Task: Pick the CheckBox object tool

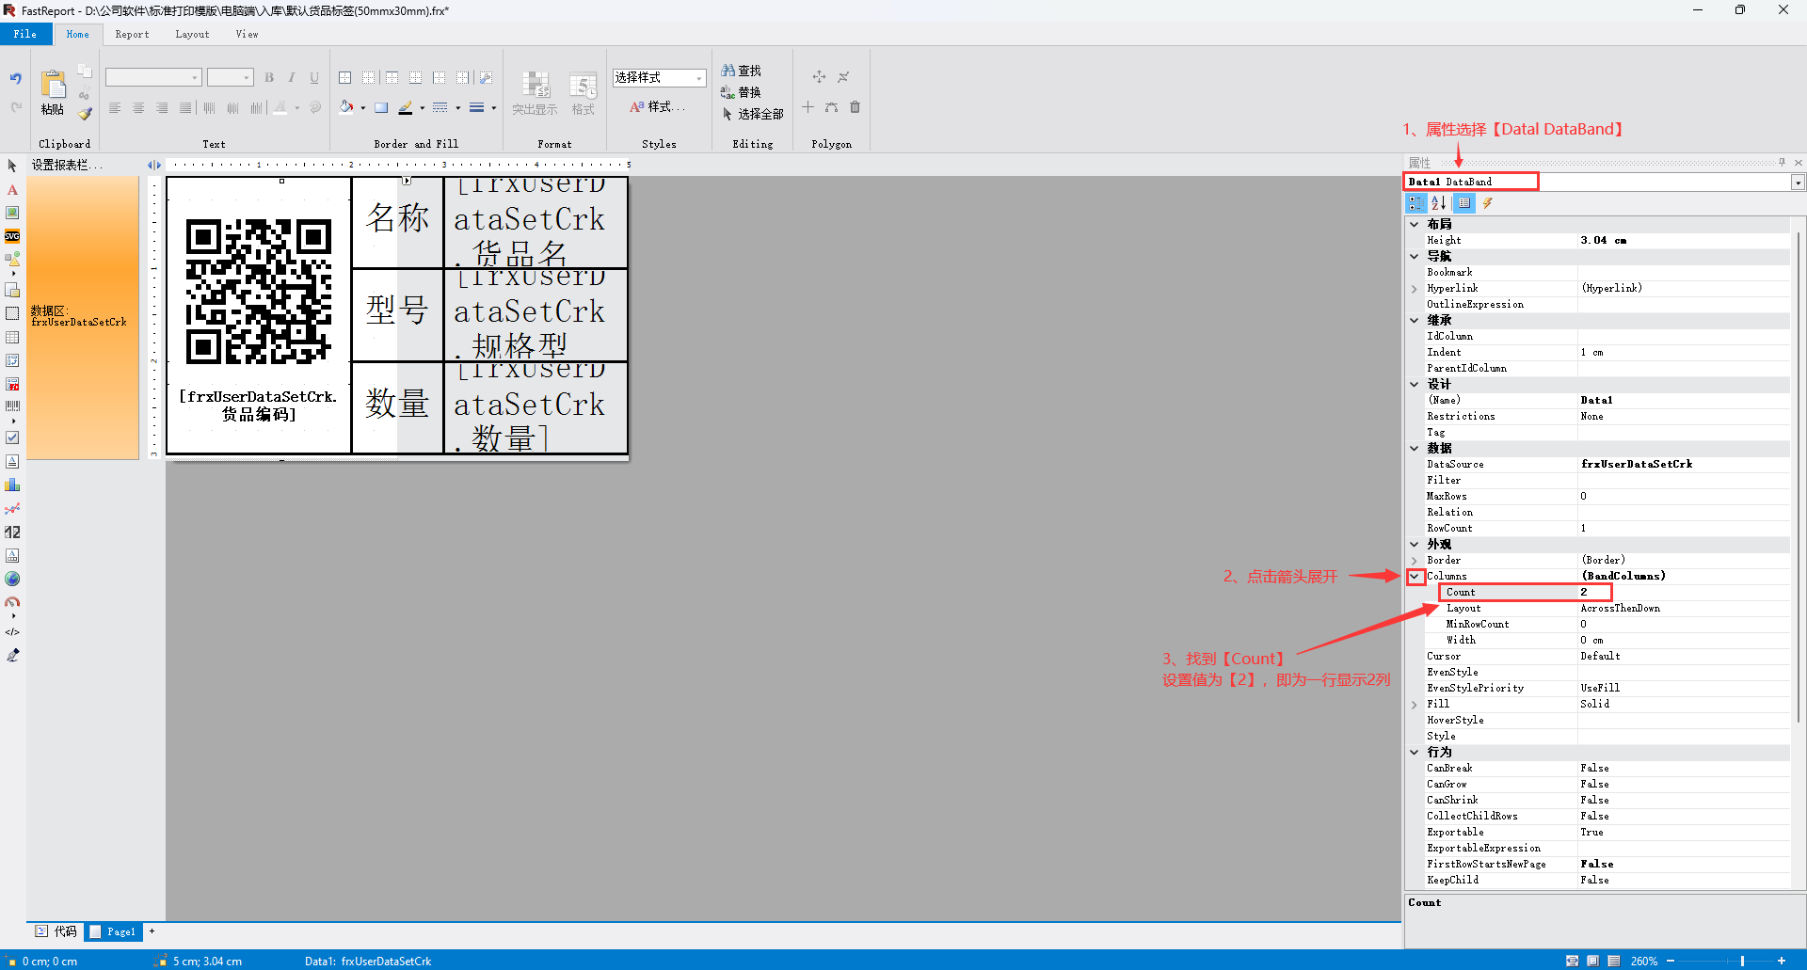Action: pos(12,437)
